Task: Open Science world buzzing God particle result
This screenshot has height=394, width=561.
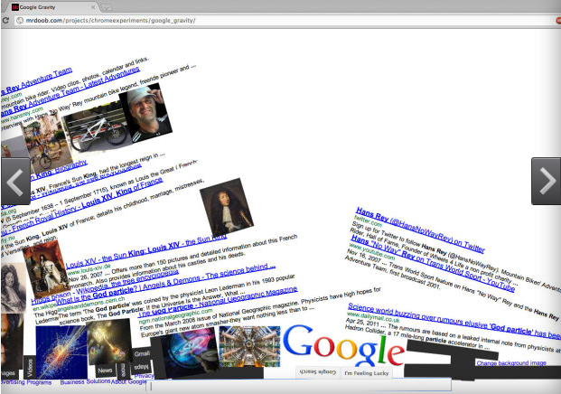Action: coord(454,320)
